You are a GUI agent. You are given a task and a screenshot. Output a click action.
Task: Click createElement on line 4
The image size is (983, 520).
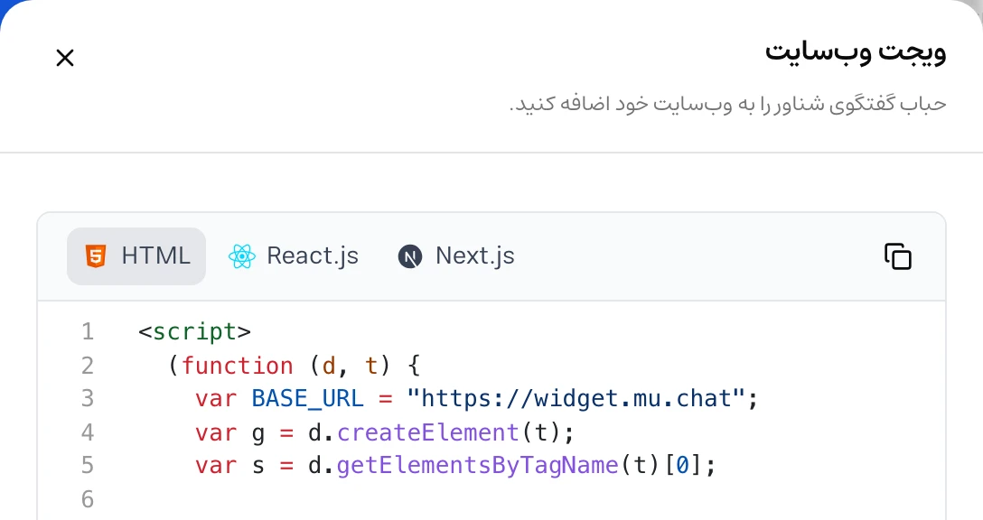click(x=427, y=432)
